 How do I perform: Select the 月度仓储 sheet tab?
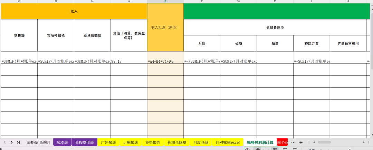click(201, 142)
